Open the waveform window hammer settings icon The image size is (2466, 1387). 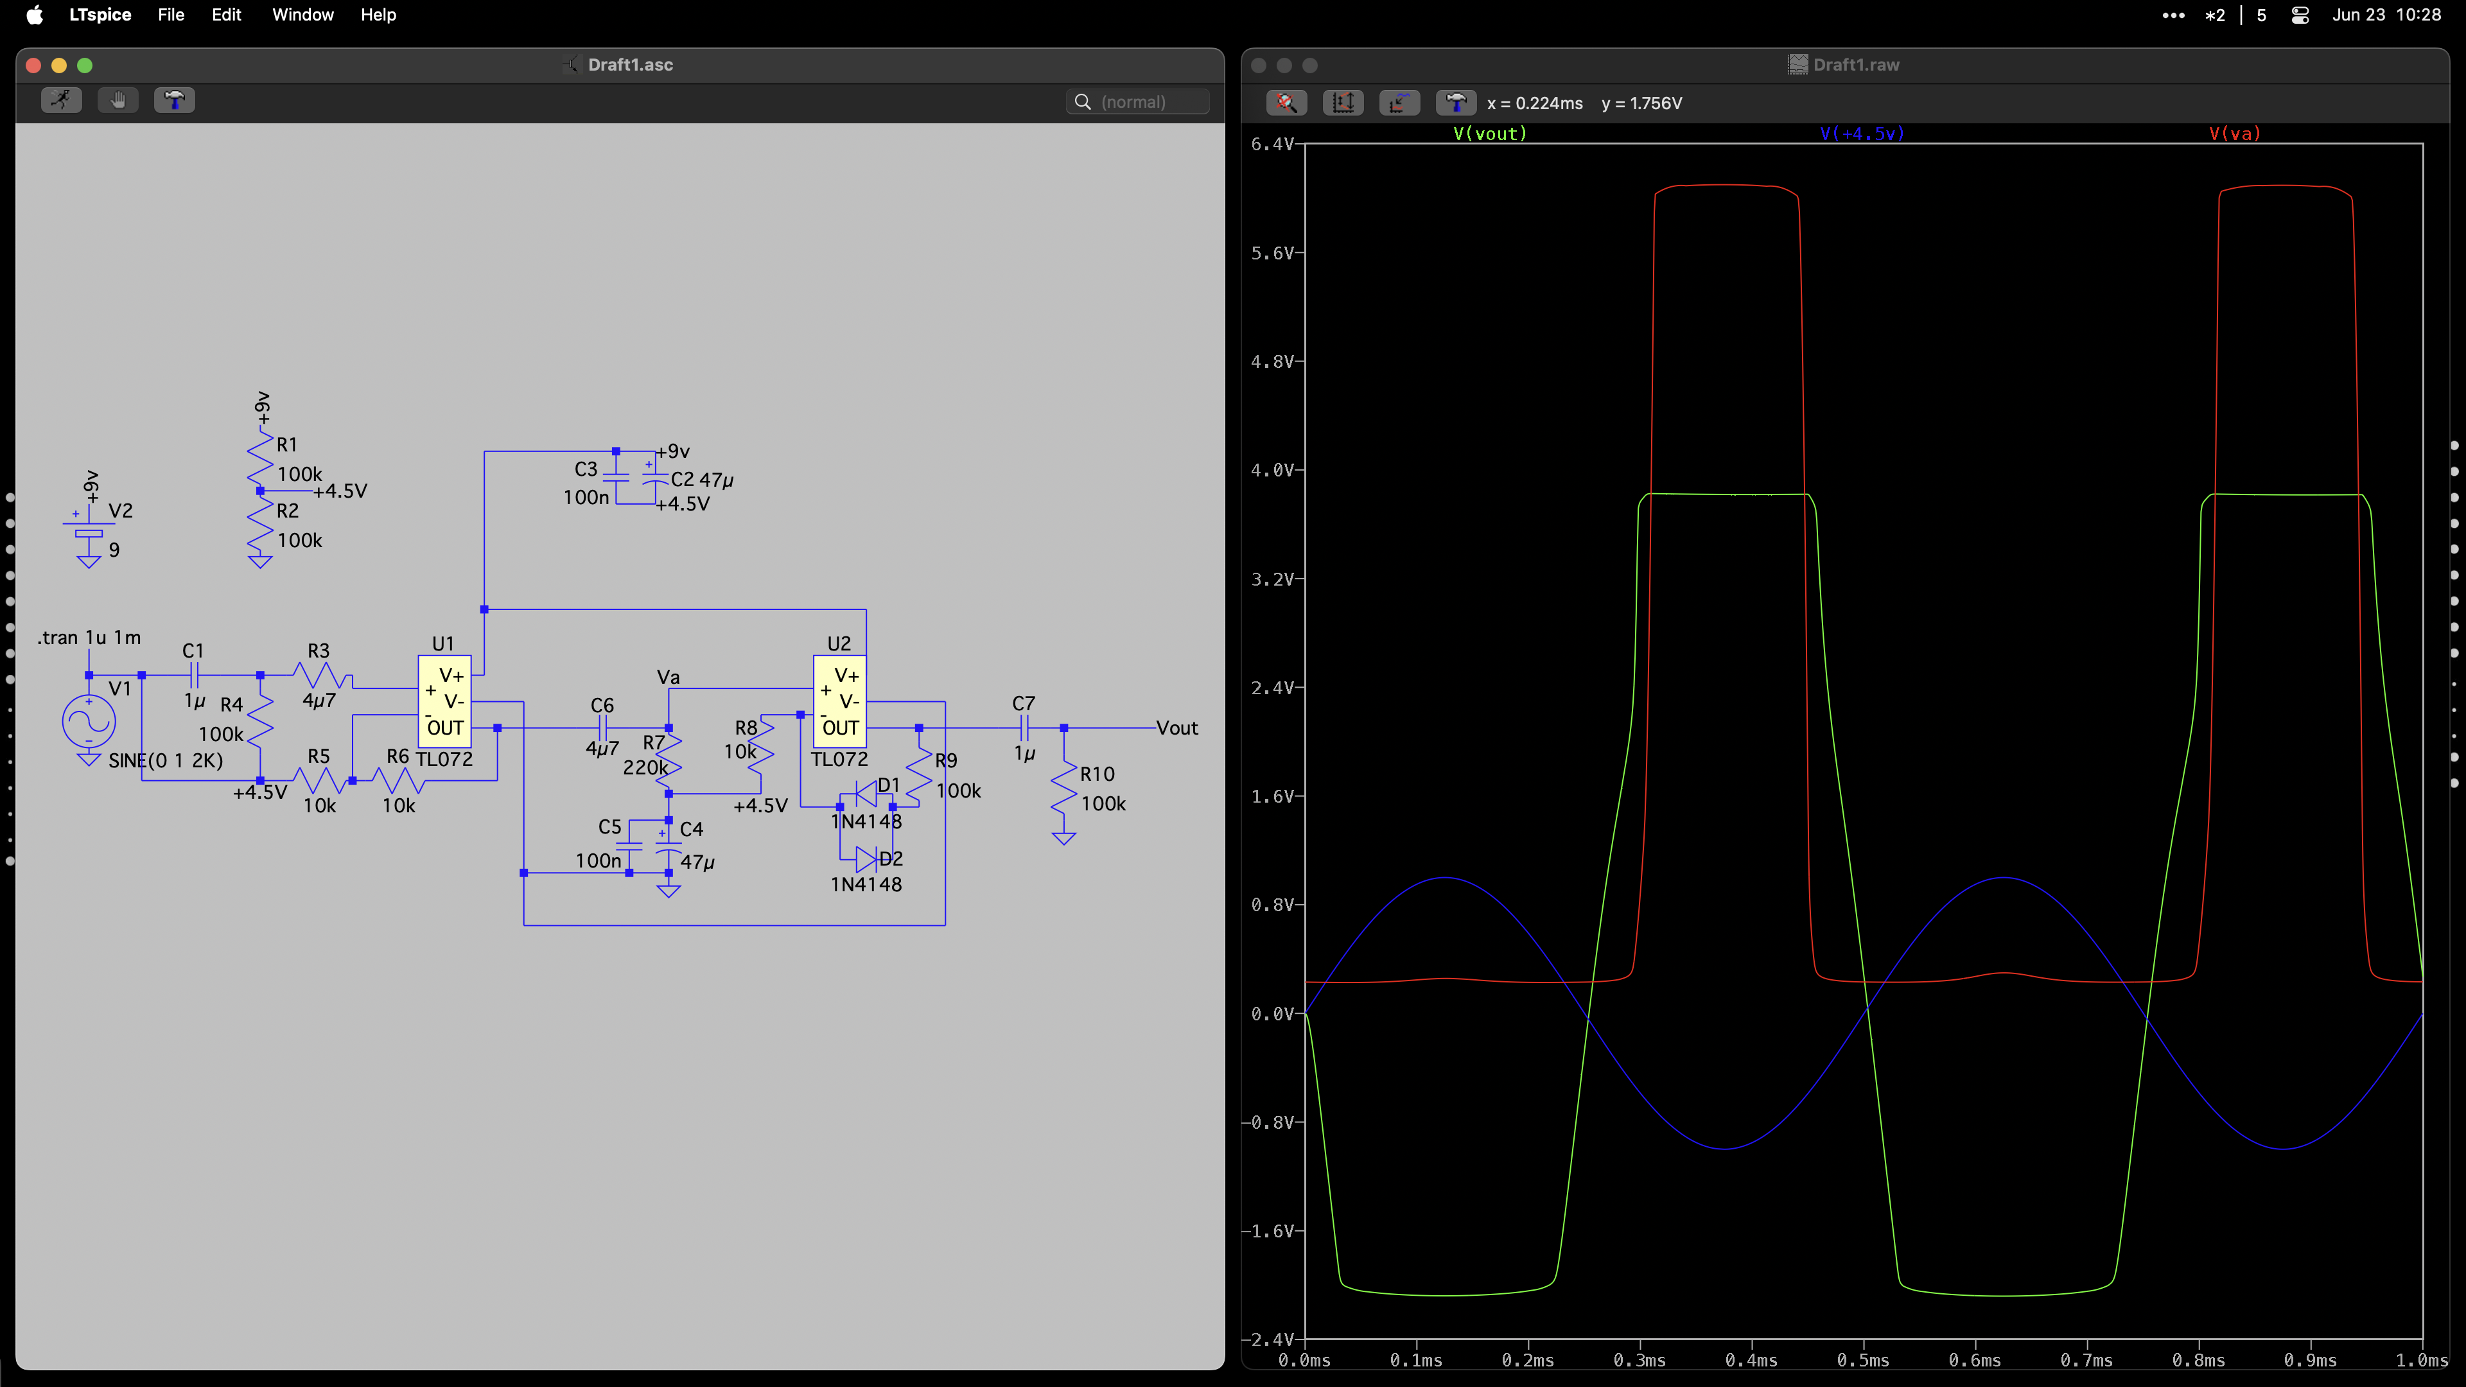(1455, 103)
